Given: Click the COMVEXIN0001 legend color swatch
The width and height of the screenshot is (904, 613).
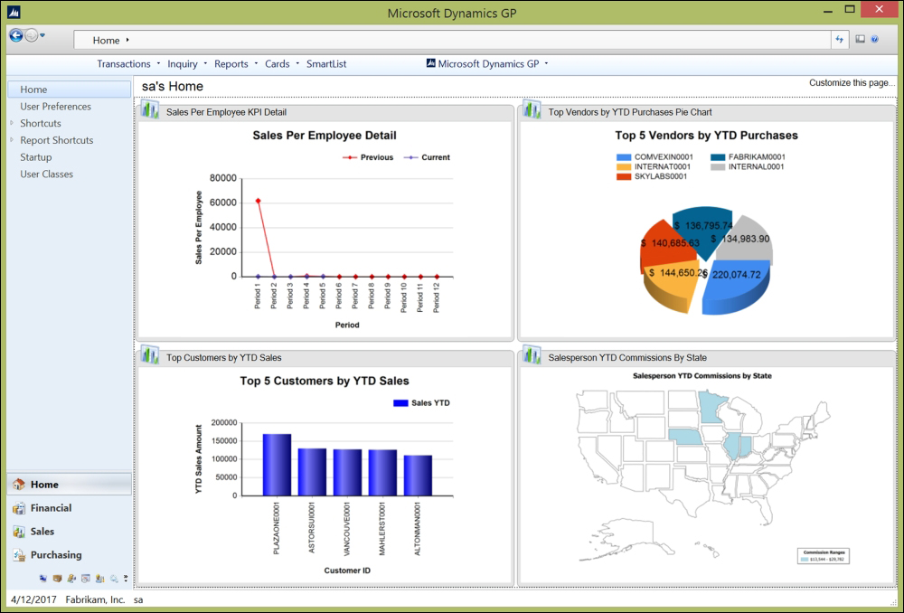Looking at the screenshot, I should 624,157.
